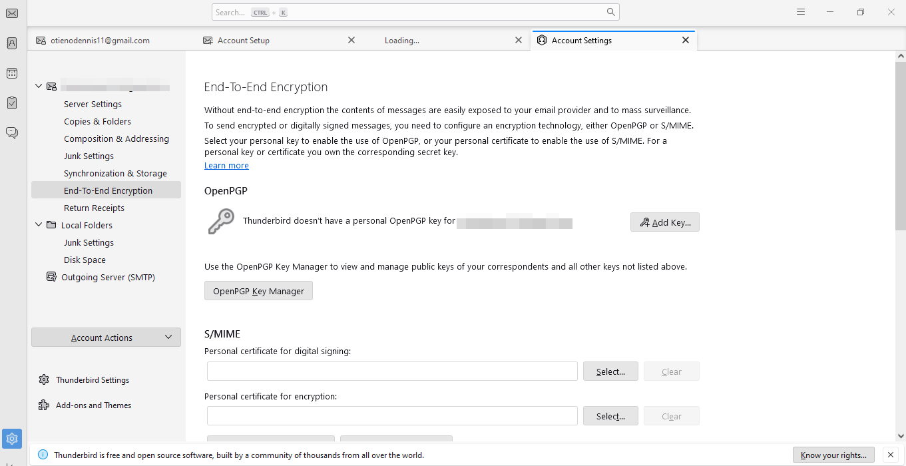The image size is (906, 466).
Task: Open the Account Actions dropdown
Action: [x=106, y=338]
